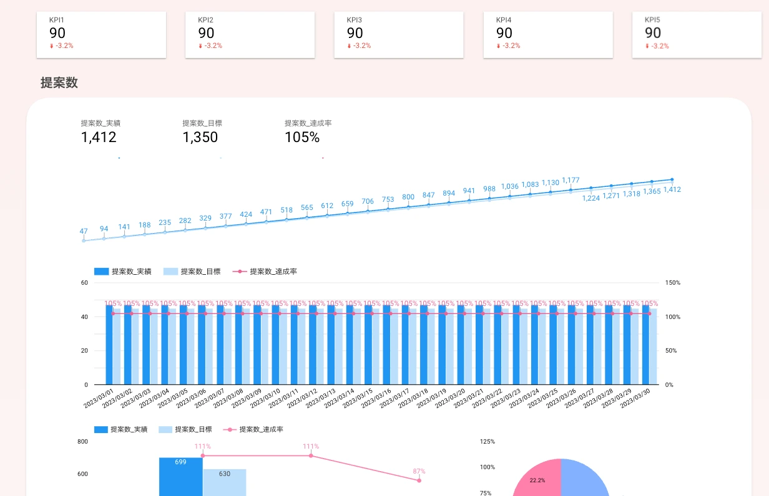
Task: Click the 150% right axis label
Action: point(673,283)
